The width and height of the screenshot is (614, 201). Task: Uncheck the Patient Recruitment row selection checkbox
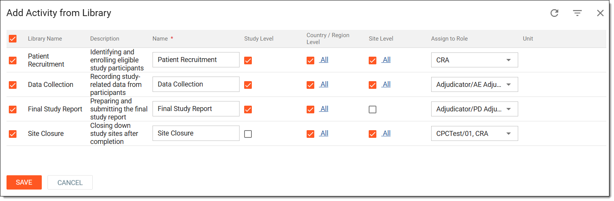13,60
